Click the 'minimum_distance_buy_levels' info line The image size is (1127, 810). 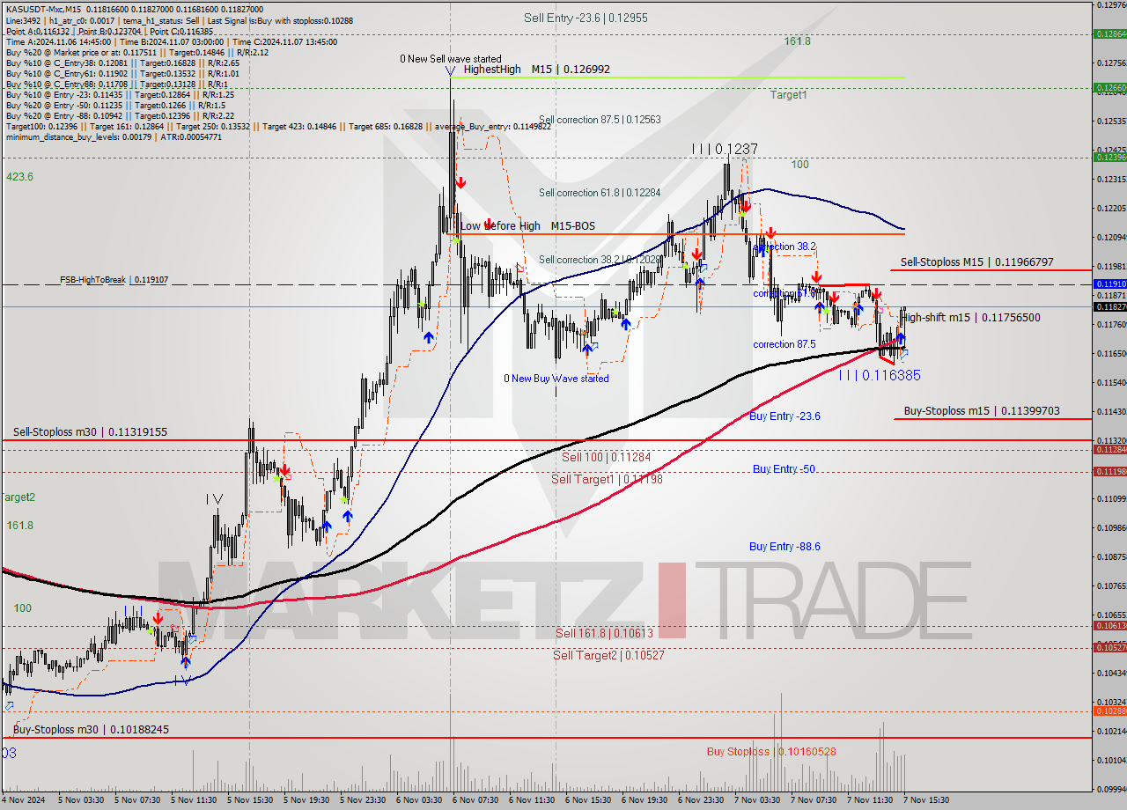tap(114, 136)
